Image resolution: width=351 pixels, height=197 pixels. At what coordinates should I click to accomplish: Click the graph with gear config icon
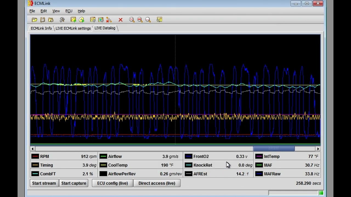click(93, 20)
